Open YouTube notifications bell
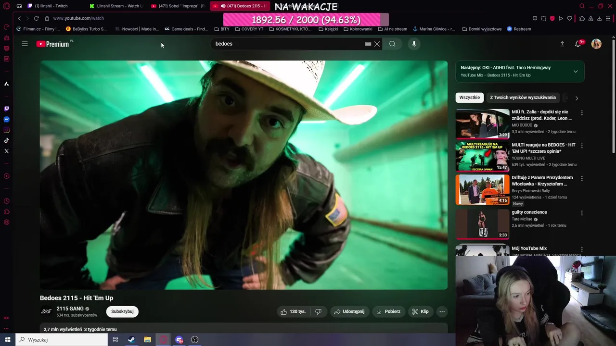 point(578,44)
